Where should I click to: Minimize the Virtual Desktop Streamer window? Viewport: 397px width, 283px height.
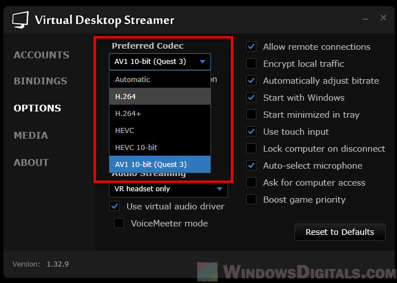pos(365,19)
